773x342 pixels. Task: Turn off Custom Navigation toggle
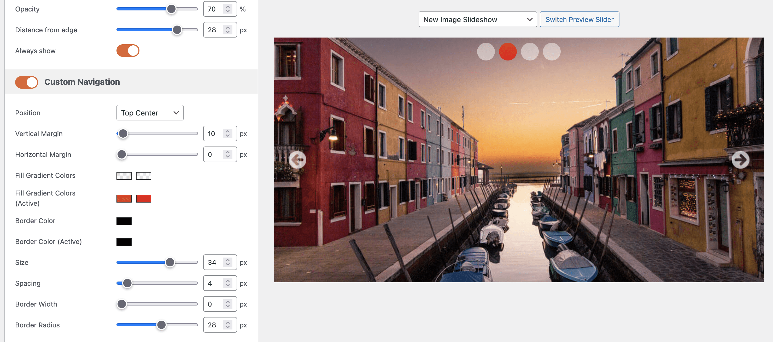[27, 82]
